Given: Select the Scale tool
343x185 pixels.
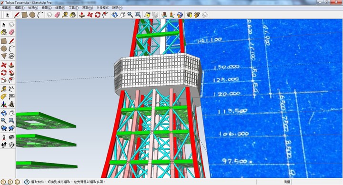Looking at the screenshot, I should pyautogui.click(x=4, y=80).
